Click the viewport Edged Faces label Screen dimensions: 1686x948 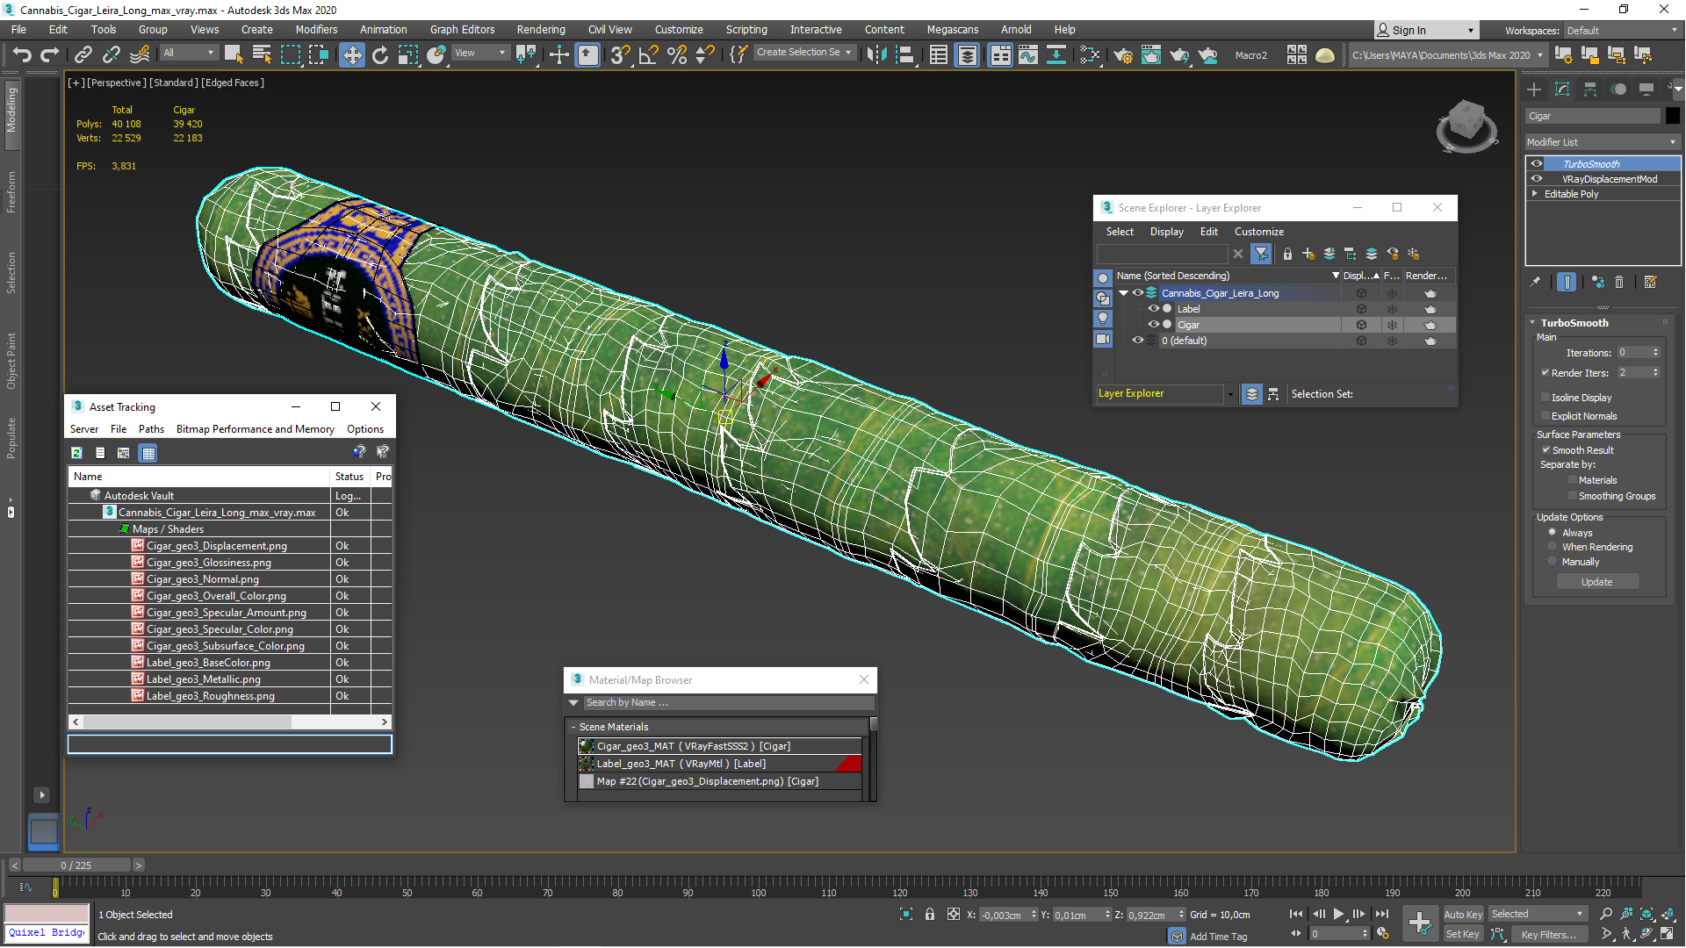pyautogui.click(x=233, y=83)
